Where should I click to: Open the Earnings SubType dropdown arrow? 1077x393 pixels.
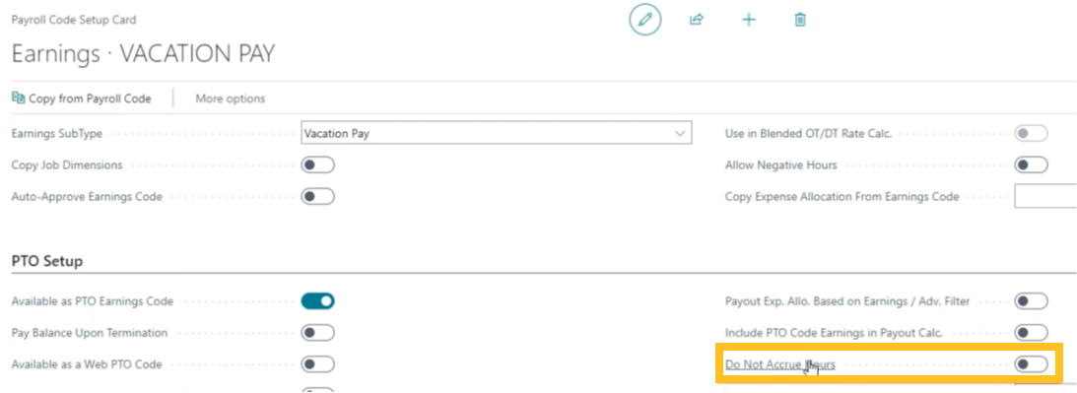[x=680, y=133]
